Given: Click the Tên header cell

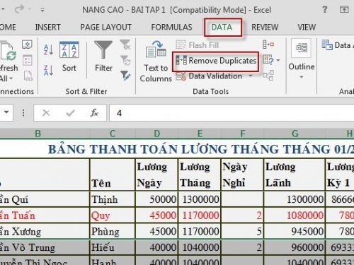Looking at the screenshot, I should [113, 175].
